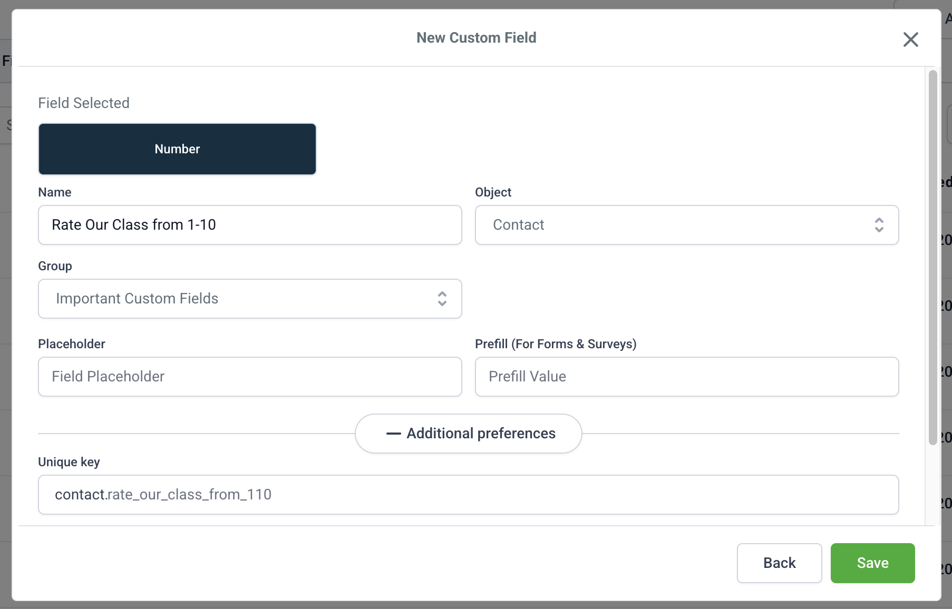952x609 pixels.
Task: Click the 'Name' label above the input
Action: pos(55,192)
